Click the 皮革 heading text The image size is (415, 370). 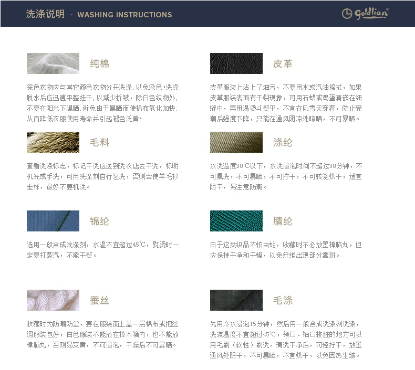tap(283, 64)
